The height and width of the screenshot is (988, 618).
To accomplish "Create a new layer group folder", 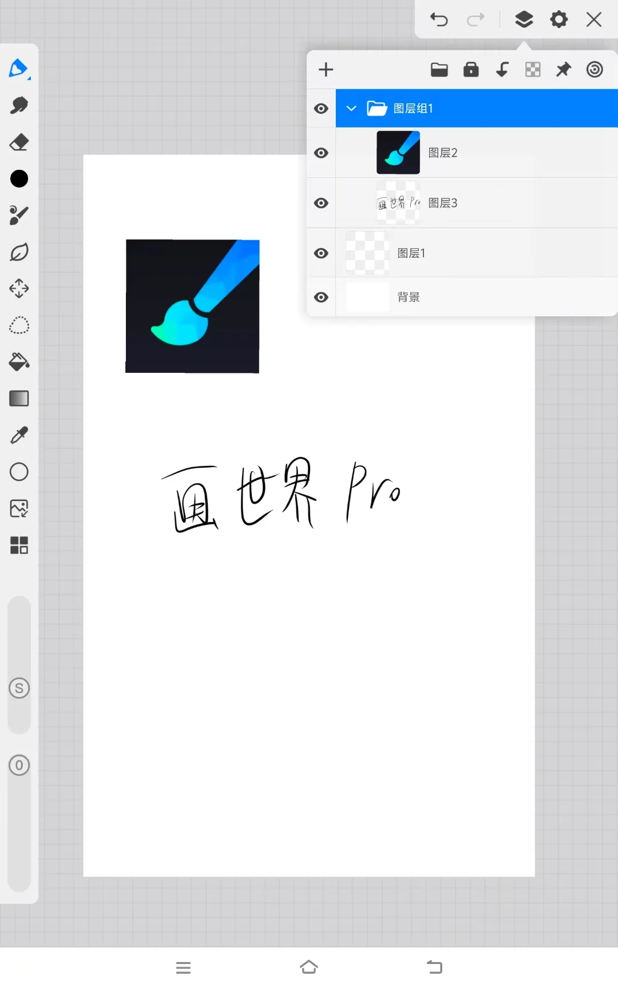I will (439, 70).
